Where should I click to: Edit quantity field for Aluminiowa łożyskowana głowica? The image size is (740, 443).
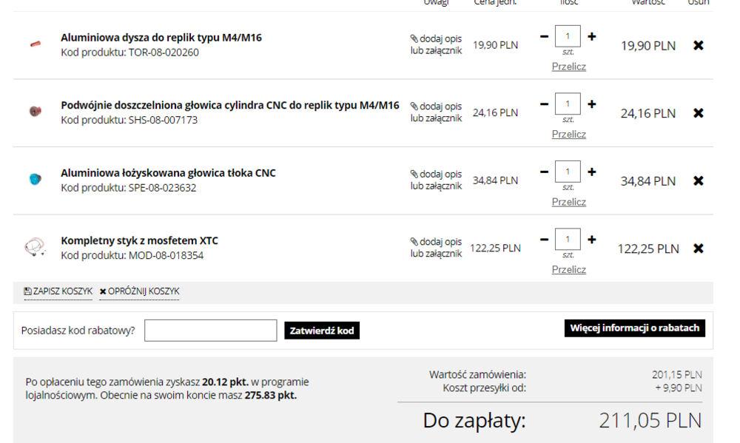[x=568, y=172]
